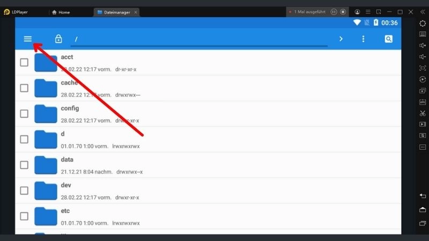Switch to the Home tab

point(61,12)
